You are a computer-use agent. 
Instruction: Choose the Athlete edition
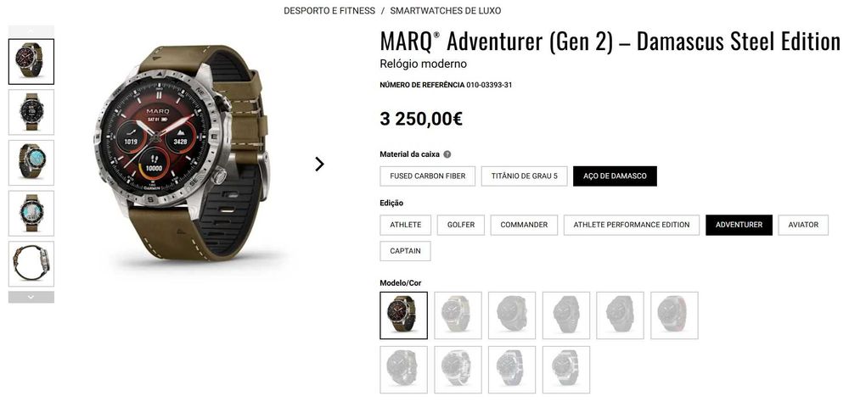coord(406,225)
